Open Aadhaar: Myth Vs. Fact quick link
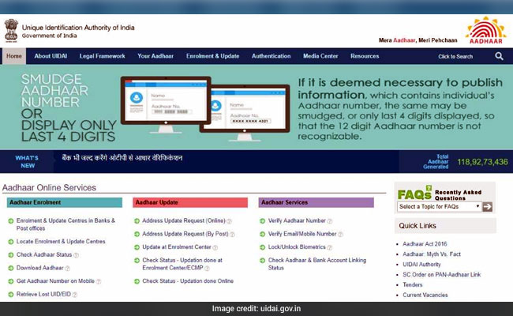The height and width of the screenshot is (316, 513). coord(432,254)
